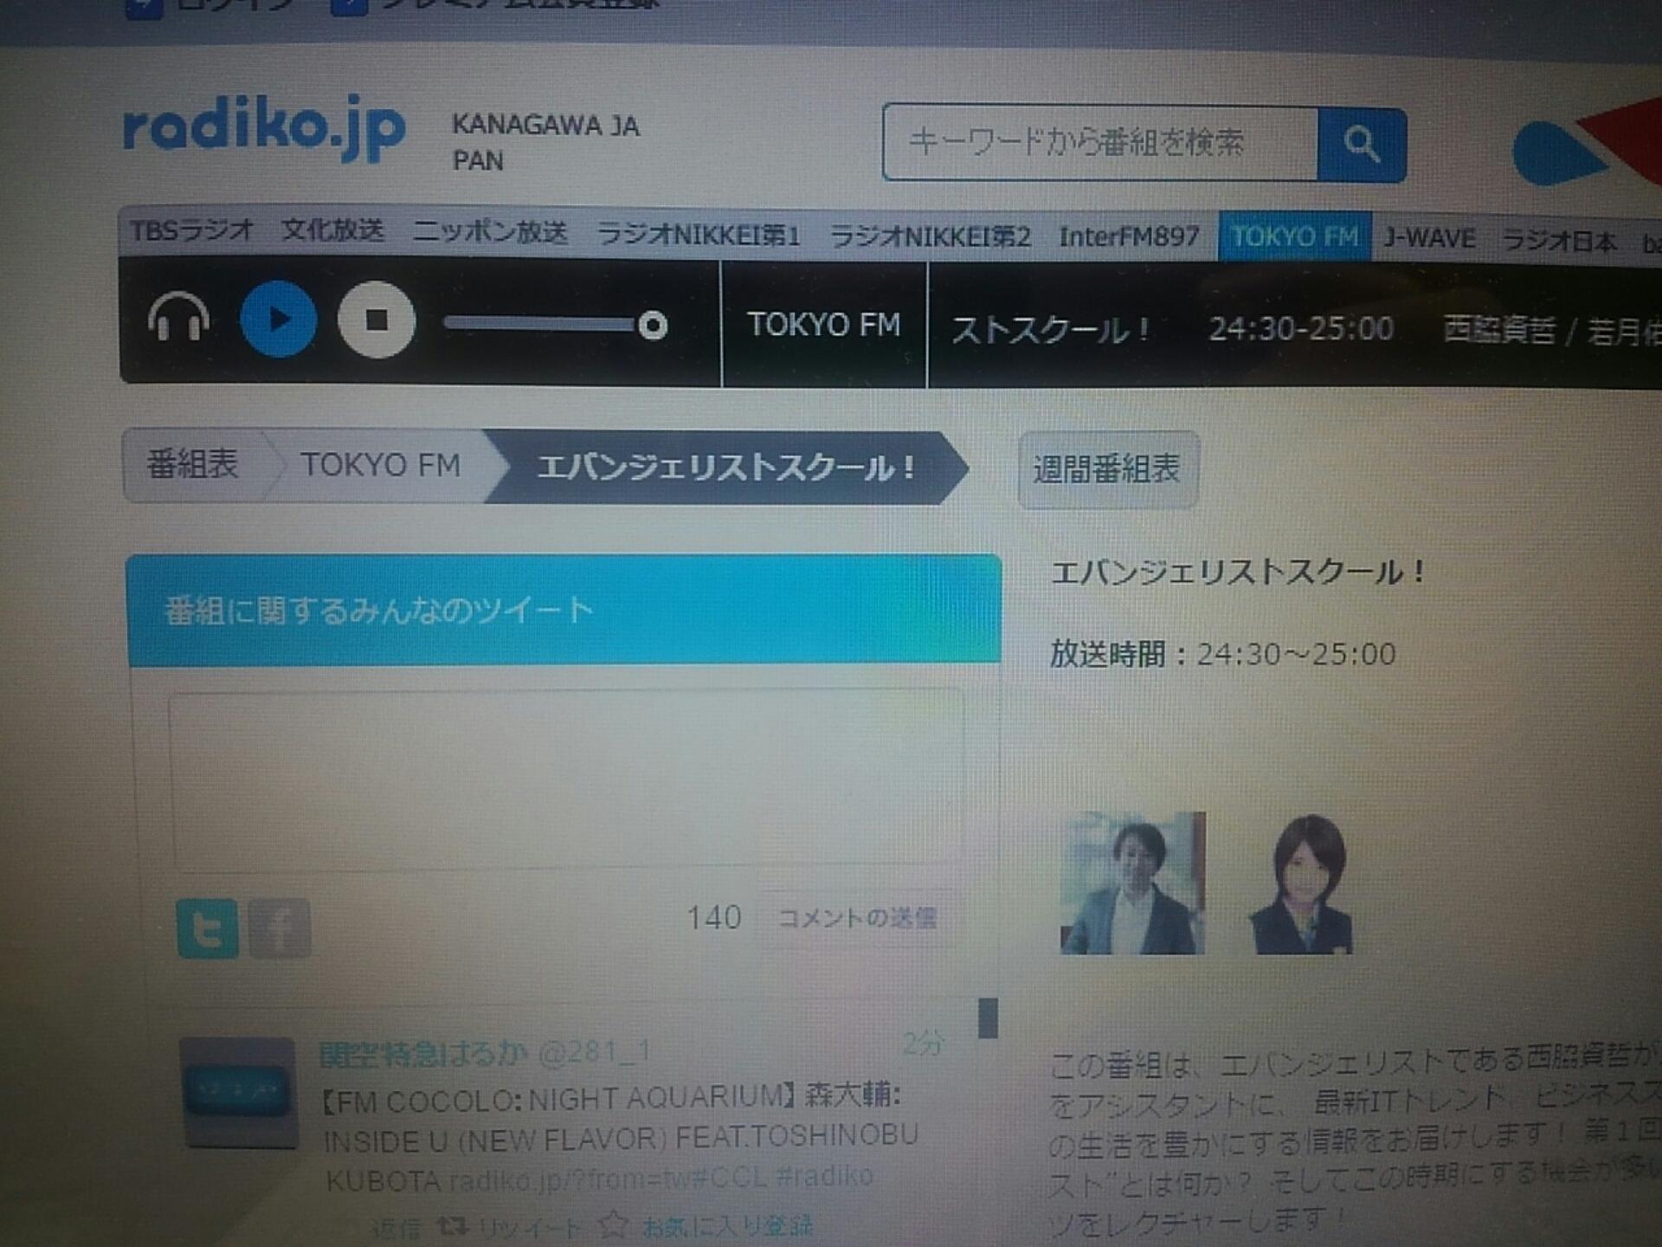Start playback with the blue play button
Viewport: 1662px width, 1247px height.
[x=279, y=320]
